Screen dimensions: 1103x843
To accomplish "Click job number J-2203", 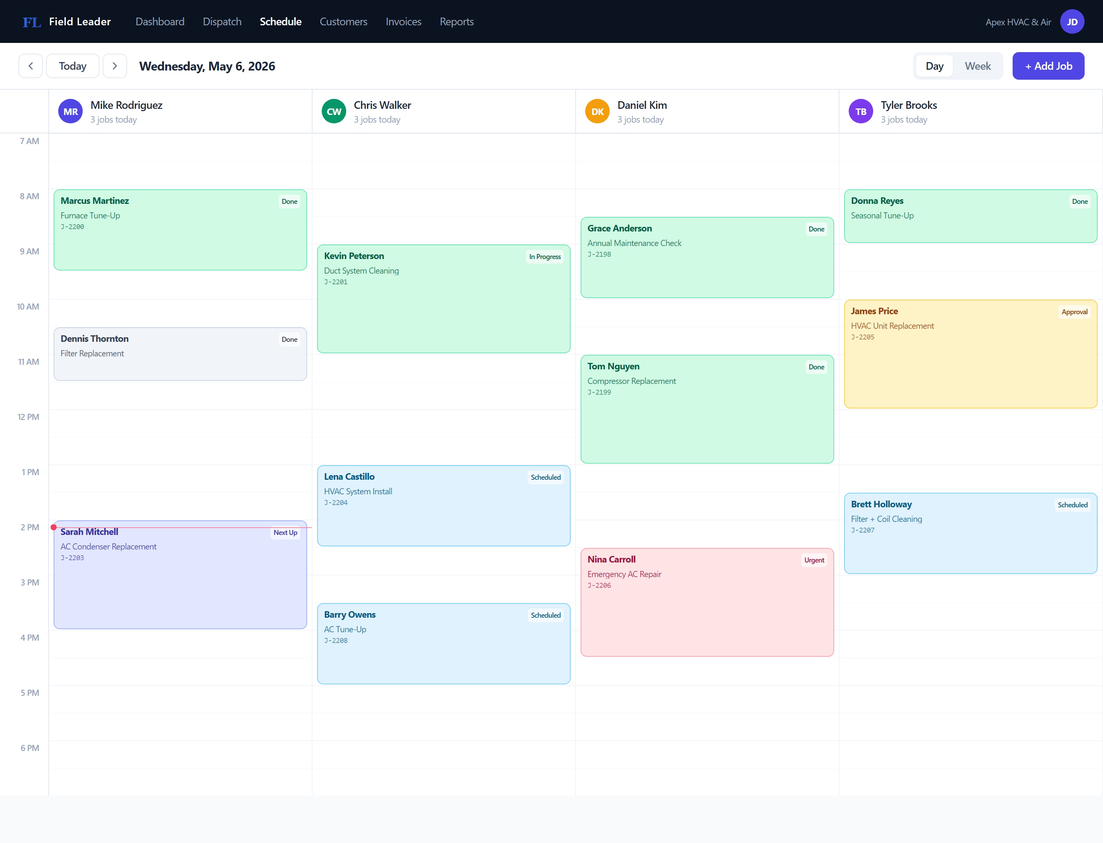I will (x=72, y=558).
